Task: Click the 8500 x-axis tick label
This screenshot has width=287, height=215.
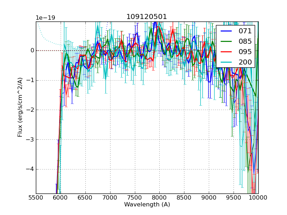Action: pos(184,197)
